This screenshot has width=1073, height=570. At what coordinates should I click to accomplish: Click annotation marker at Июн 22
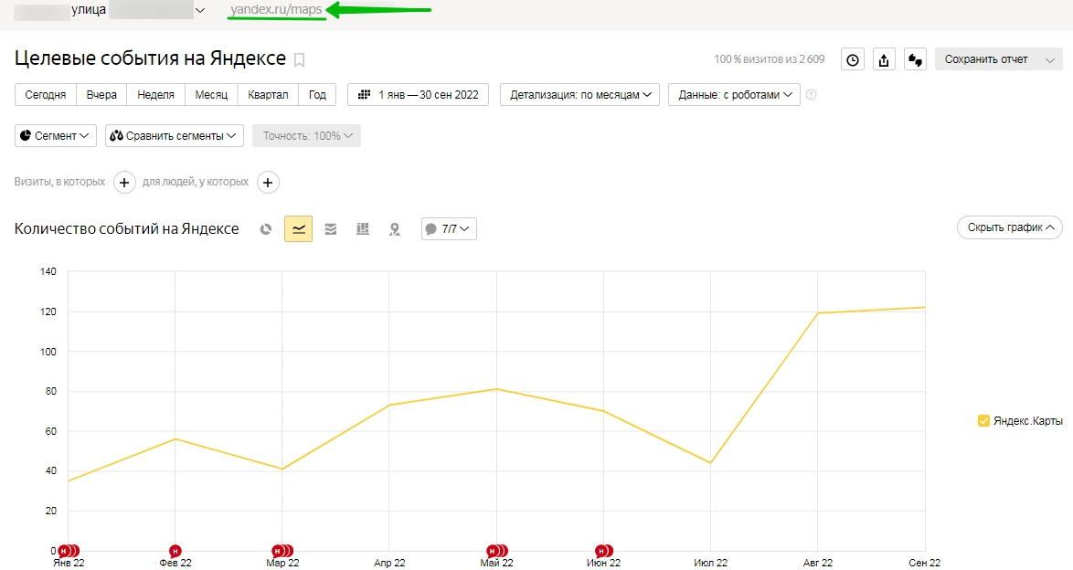tap(602, 551)
